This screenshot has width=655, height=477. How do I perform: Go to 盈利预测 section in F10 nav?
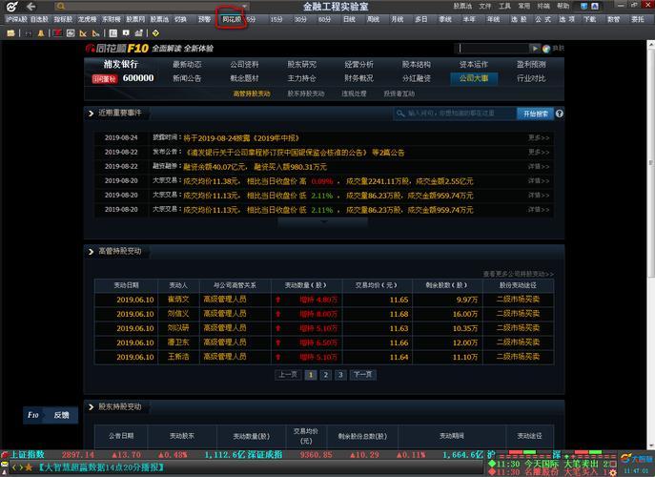click(x=531, y=64)
